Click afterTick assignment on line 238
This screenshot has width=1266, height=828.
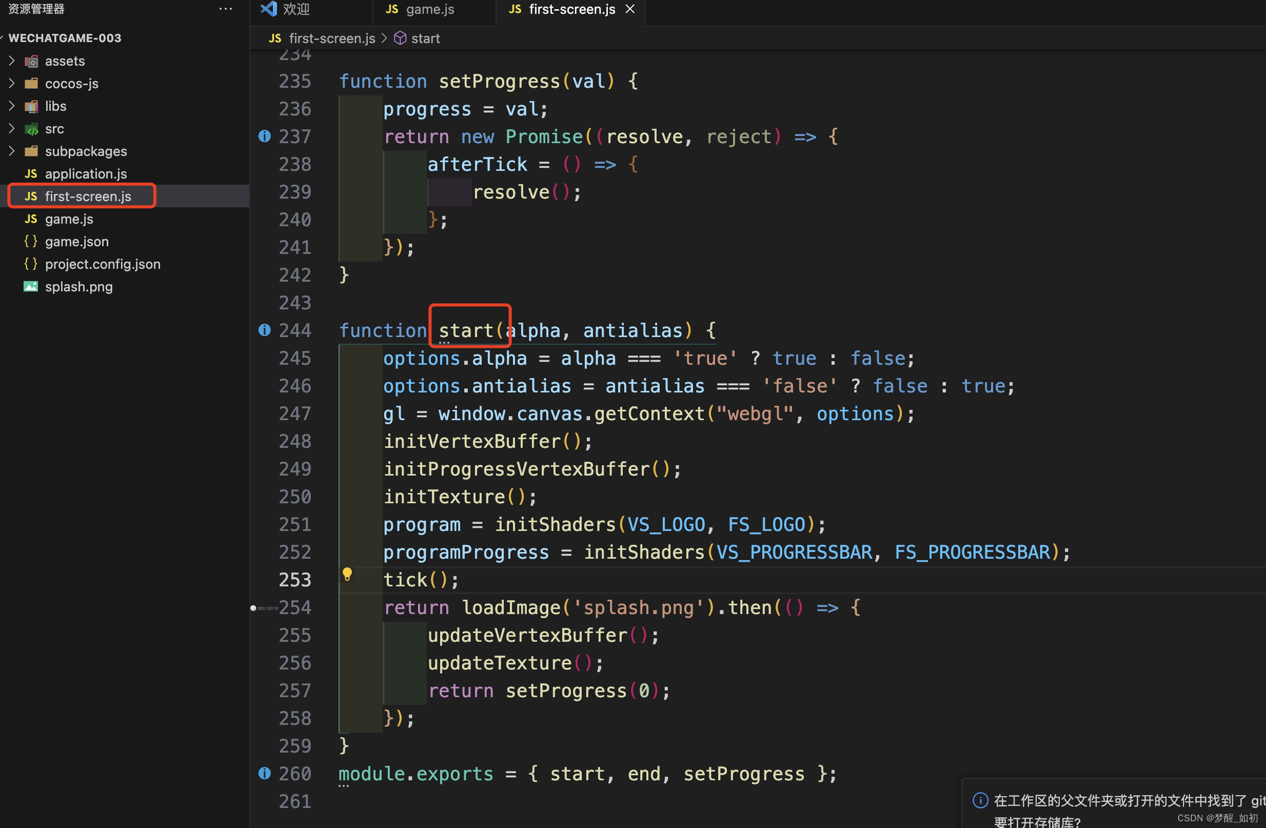tap(478, 164)
